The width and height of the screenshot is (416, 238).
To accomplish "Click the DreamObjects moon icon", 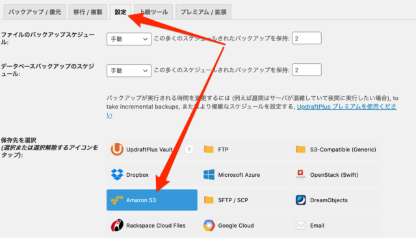I will click(300, 200).
